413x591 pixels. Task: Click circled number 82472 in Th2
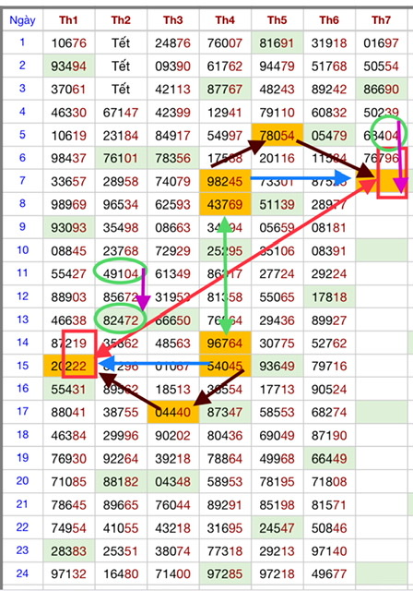[121, 320]
